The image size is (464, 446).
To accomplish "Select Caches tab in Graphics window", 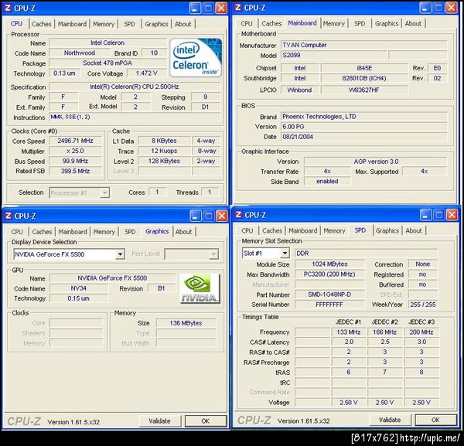I will click(x=42, y=232).
